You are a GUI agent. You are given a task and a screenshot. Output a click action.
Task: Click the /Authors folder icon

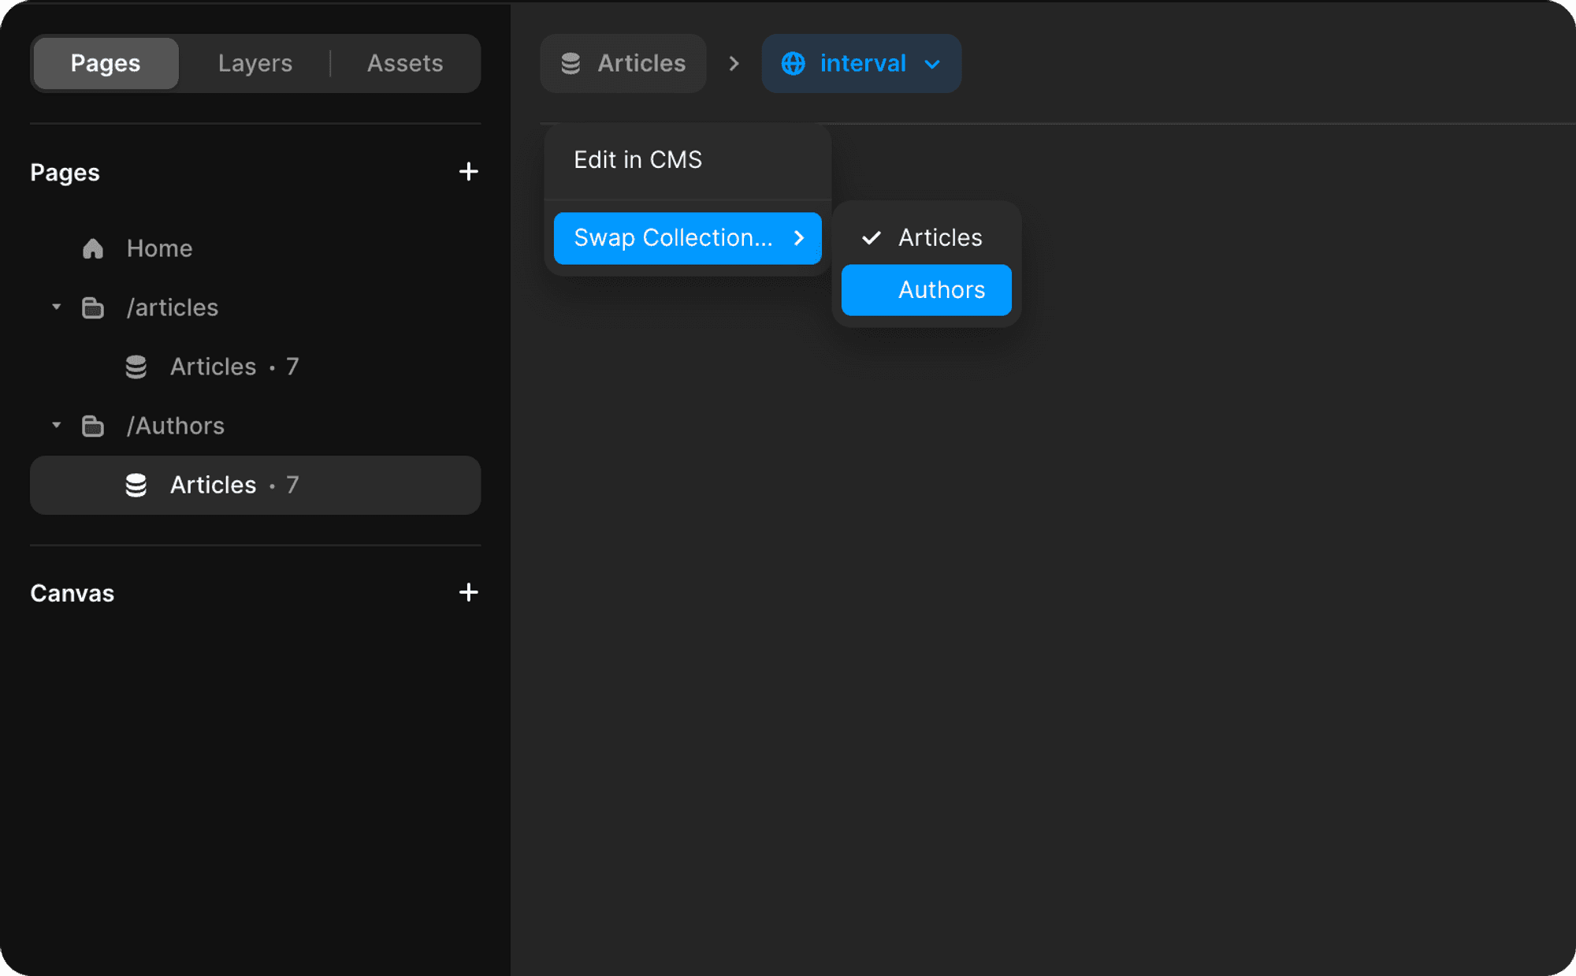click(x=93, y=426)
